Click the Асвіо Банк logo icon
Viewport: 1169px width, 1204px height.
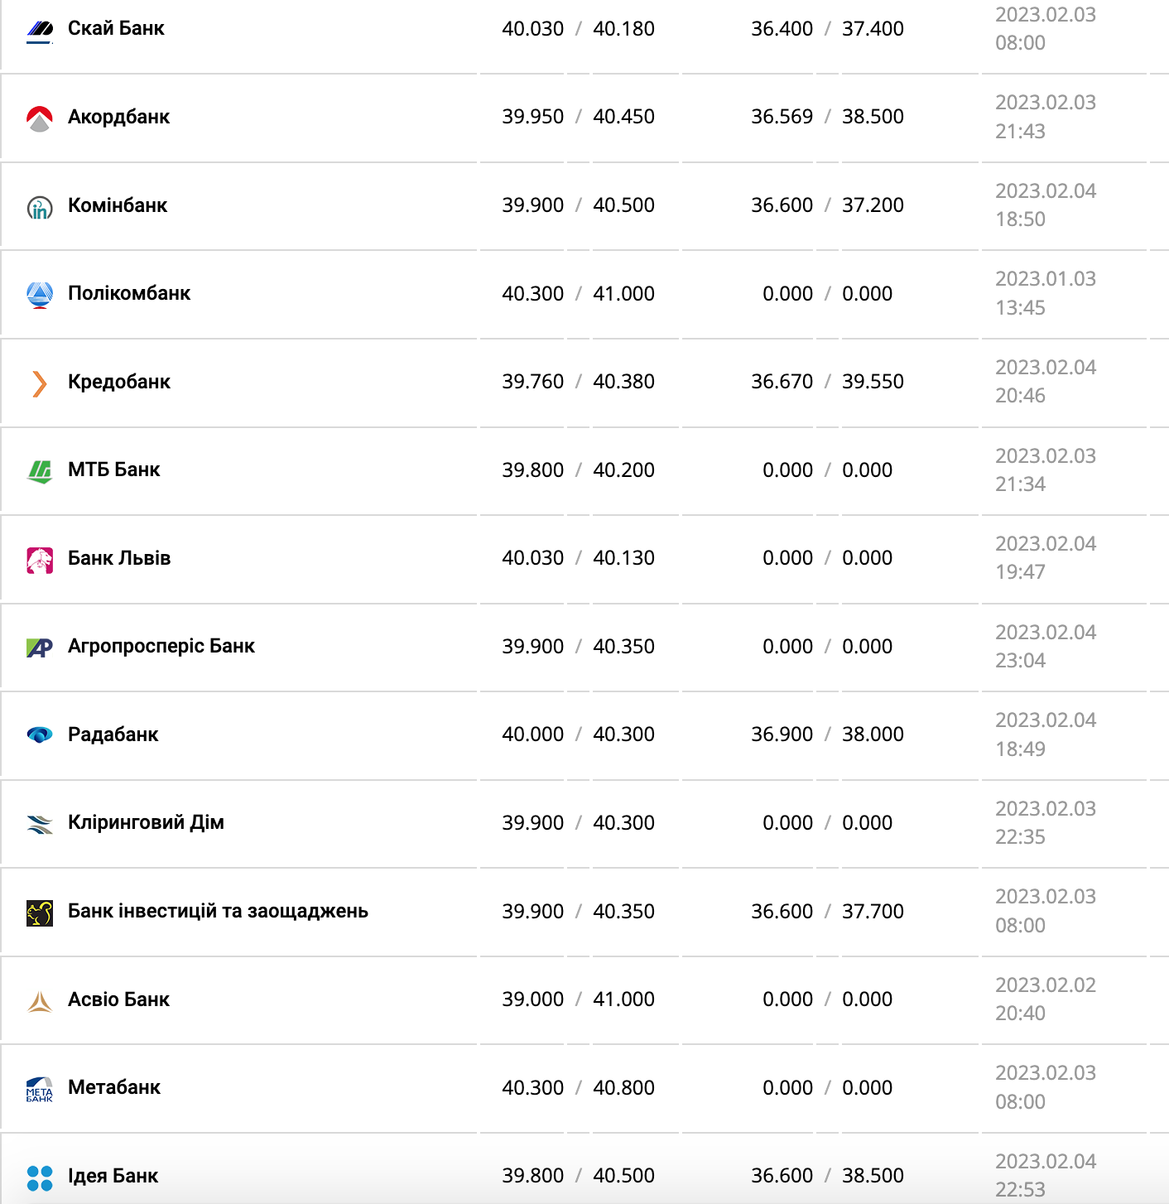(x=39, y=1001)
